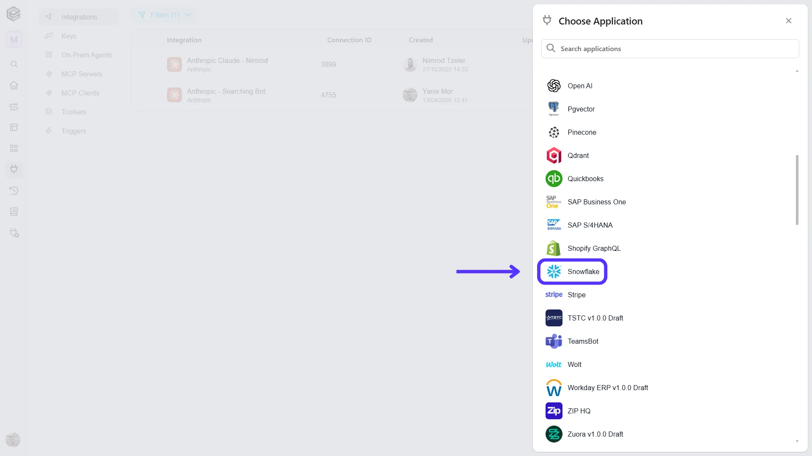
Task: Click the app logo at top-left
Action: [14, 14]
